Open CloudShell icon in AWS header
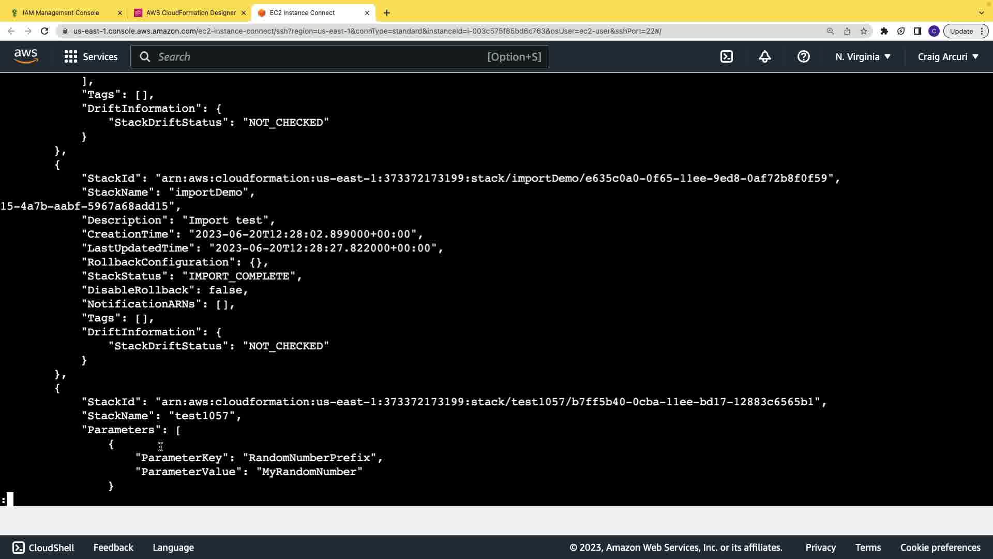 tap(727, 57)
